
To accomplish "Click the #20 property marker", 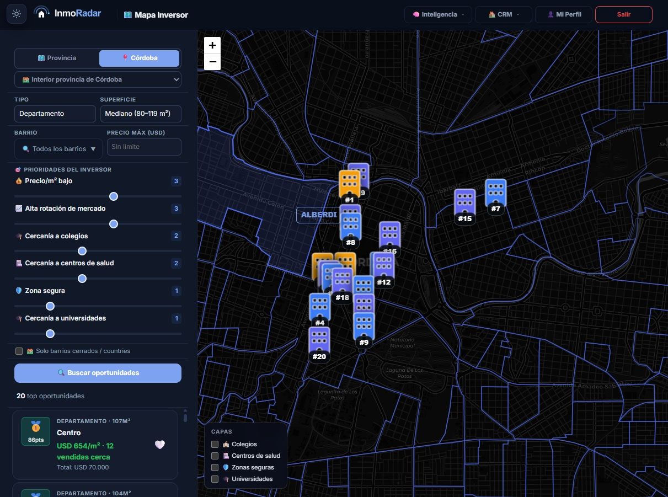I will (x=319, y=343).
